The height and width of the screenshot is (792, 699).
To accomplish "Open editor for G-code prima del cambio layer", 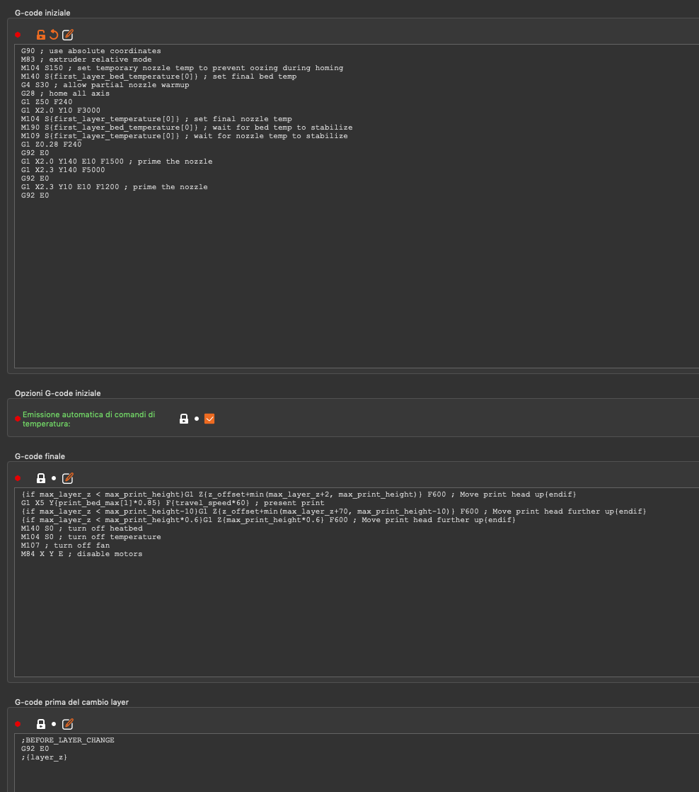I will coord(68,724).
